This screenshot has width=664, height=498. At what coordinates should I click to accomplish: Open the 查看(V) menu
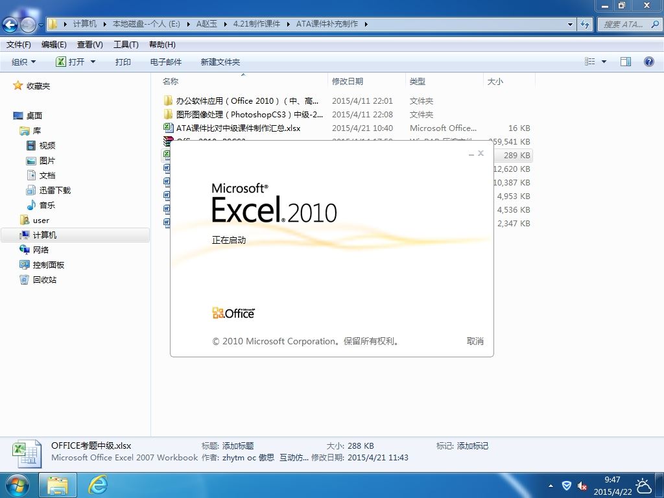(x=89, y=45)
